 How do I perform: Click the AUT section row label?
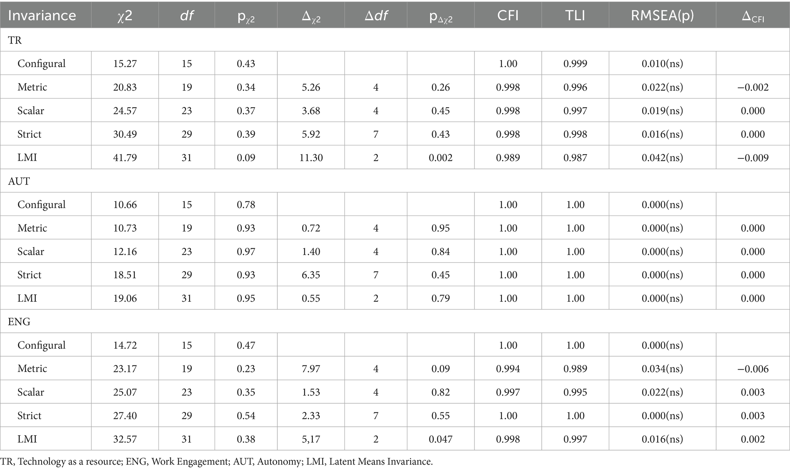[x=19, y=181]
